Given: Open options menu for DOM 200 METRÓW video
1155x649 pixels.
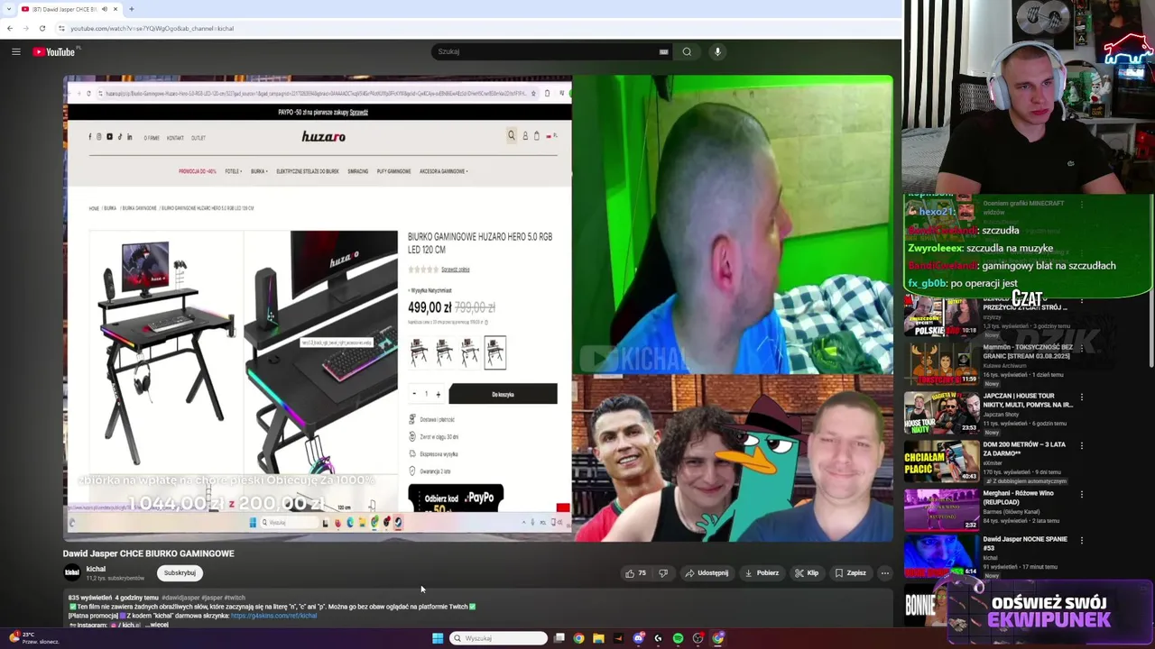Looking at the screenshot, I should tap(1082, 445).
